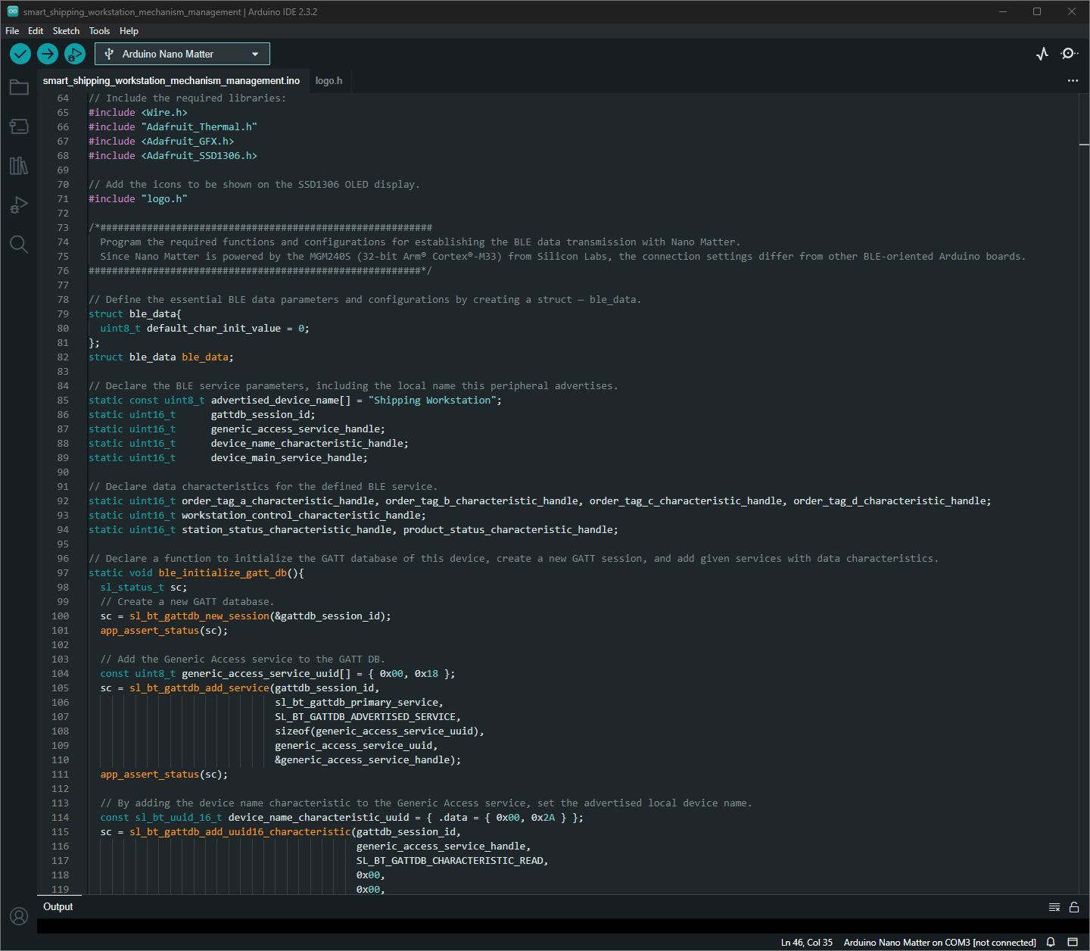The width and height of the screenshot is (1090, 951).
Task: Open the Help menu
Action: (129, 31)
